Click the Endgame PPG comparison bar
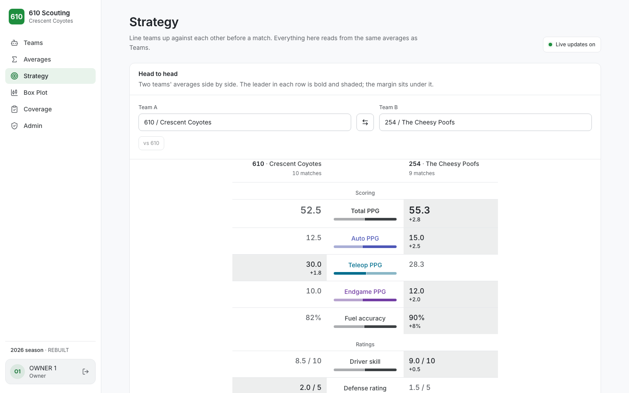Image resolution: width=629 pixels, height=393 pixels. coord(365,300)
